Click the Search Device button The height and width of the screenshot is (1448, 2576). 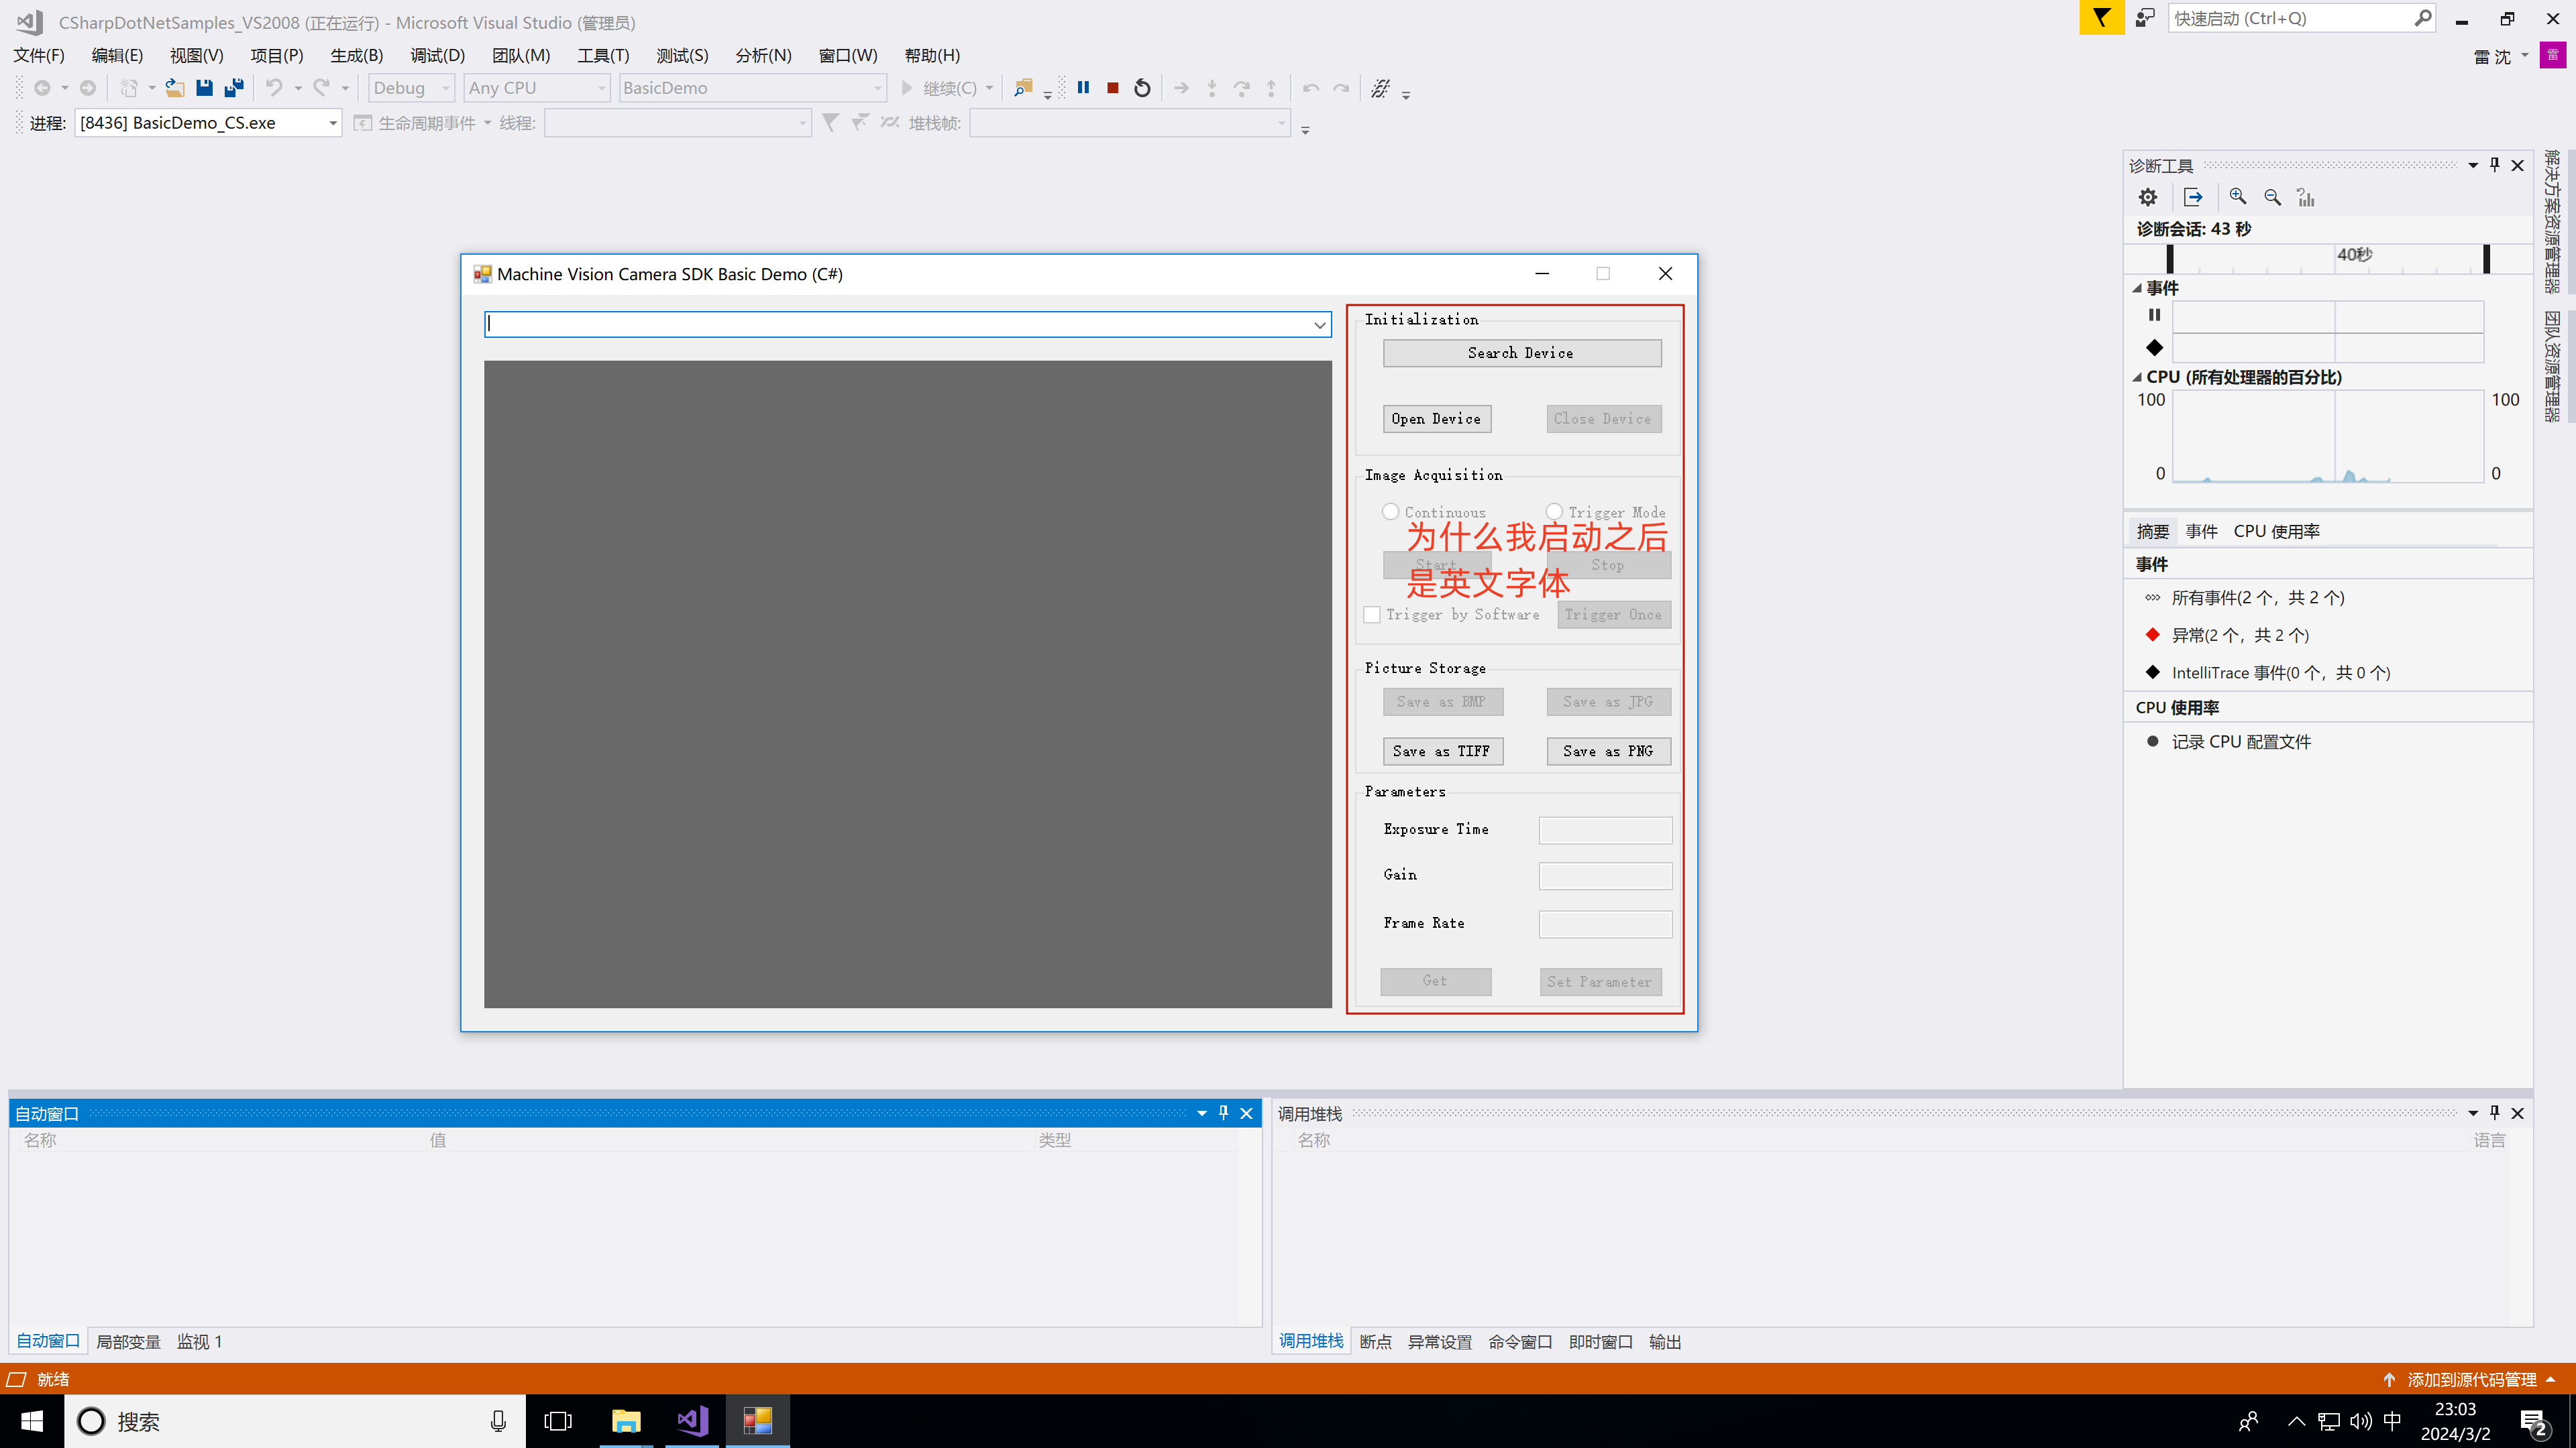coord(1521,353)
